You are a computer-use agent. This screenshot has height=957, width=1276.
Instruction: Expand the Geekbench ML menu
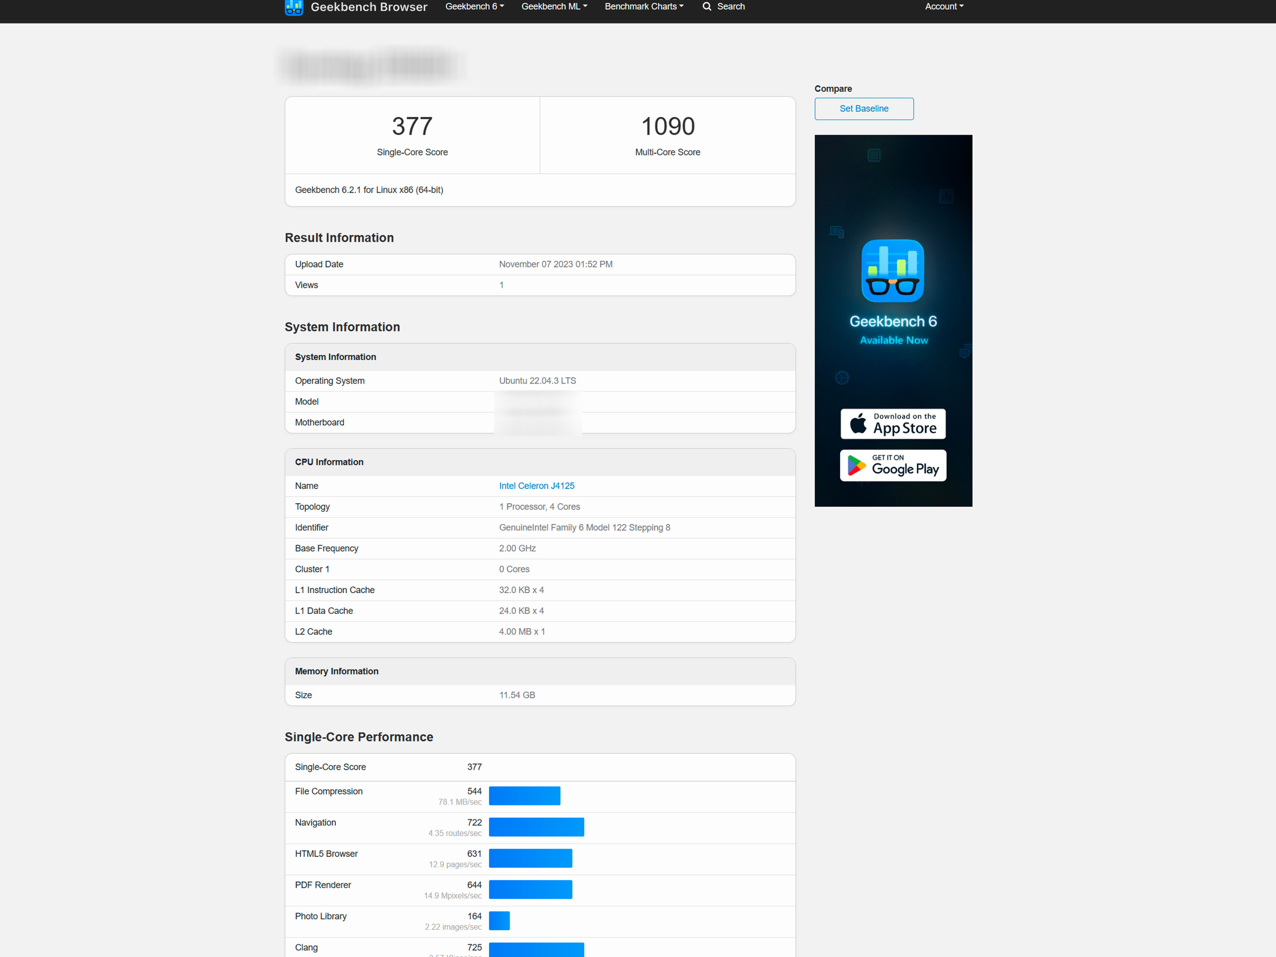tap(554, 6)
